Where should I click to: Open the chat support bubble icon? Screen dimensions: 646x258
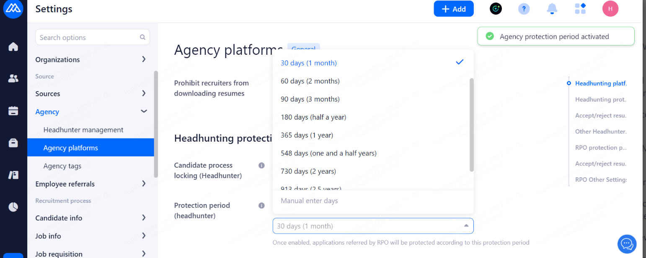point(627,243)
